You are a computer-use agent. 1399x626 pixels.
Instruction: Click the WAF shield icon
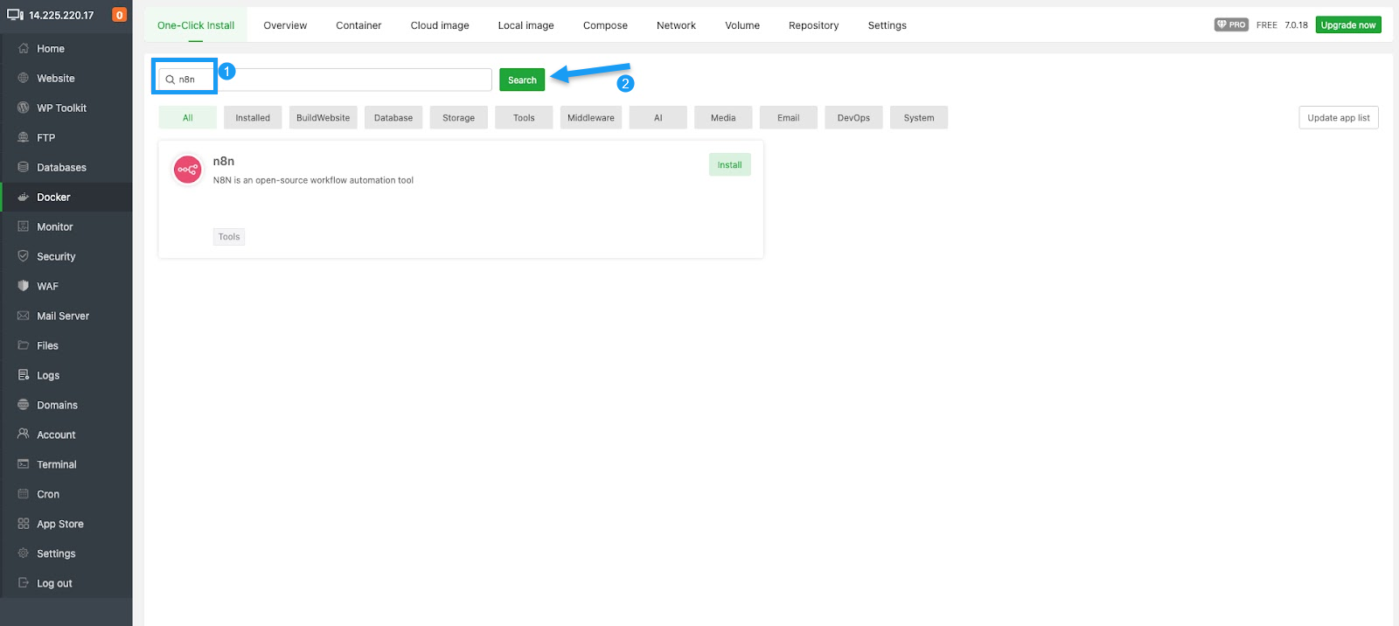pyautogui.click(x=24, y=286)
